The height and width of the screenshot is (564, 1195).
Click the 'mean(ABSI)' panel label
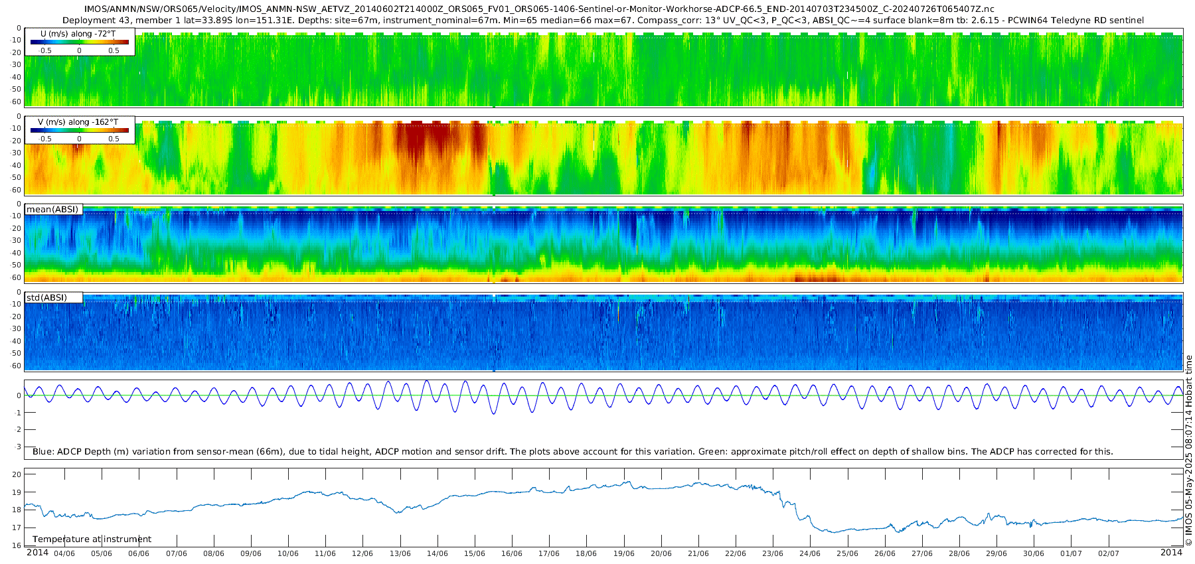(52, 210)
